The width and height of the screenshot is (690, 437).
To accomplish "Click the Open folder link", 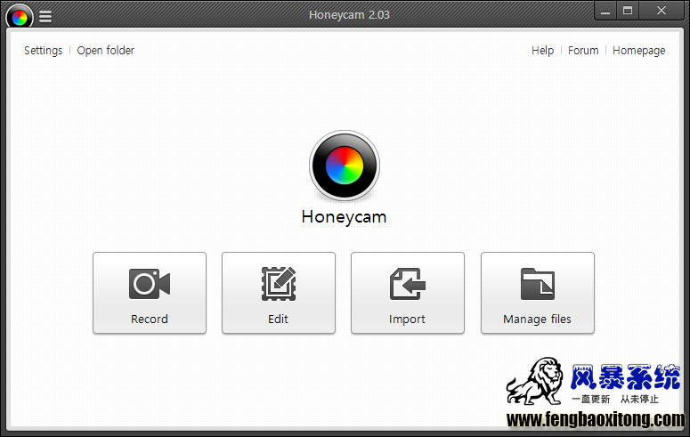I will pos(106,51).
